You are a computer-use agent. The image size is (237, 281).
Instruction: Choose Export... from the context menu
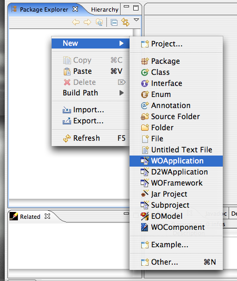click(91, 121)
